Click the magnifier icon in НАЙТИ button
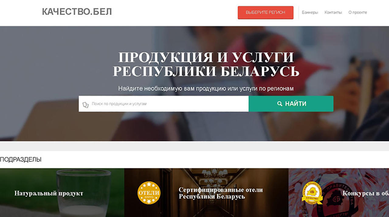This screenshot has width=389, height=217. (x=280, y=104)
